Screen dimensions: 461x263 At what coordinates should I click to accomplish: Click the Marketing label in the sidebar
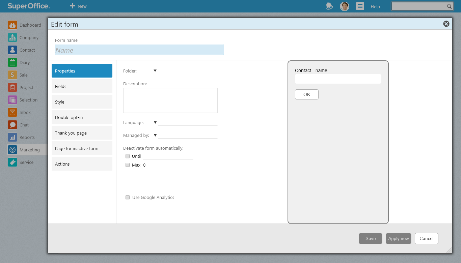pyautogui.click(x=30, y=150)
